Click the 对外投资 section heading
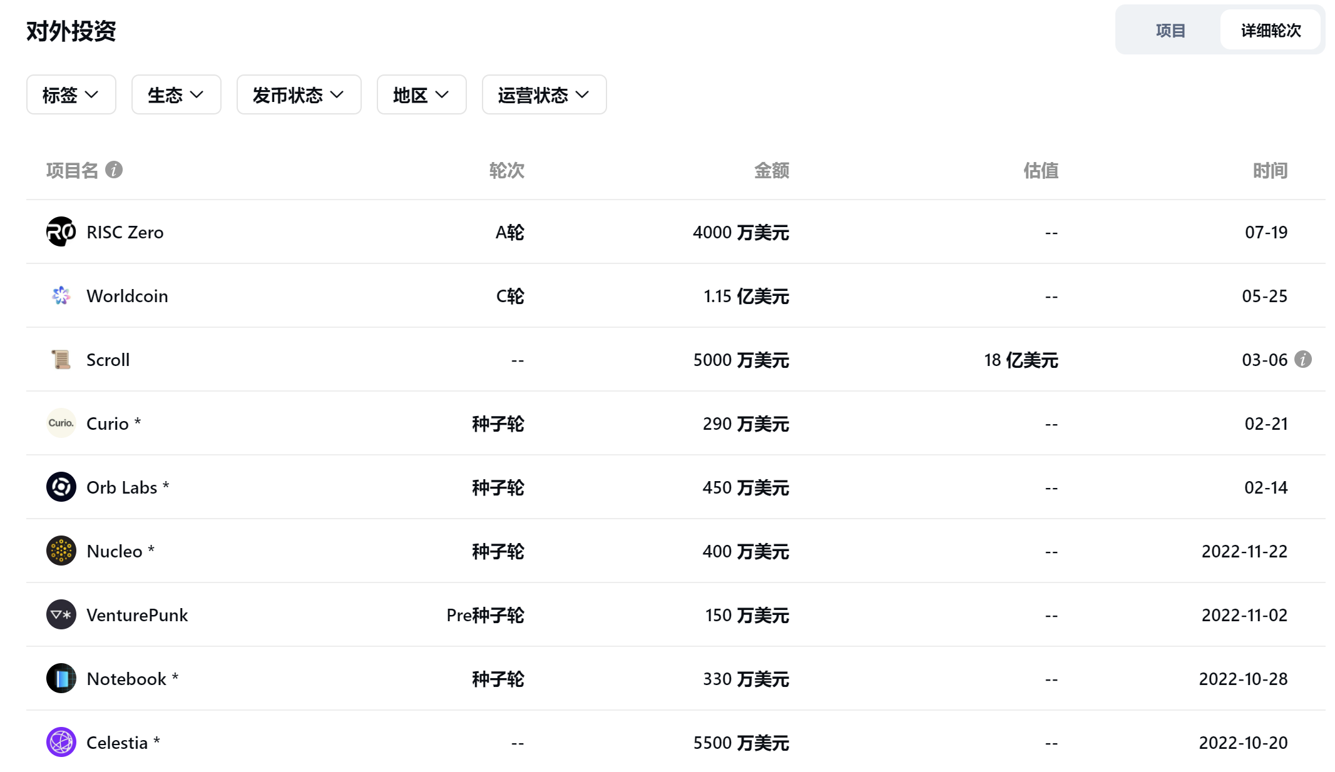Screen dimensions: 1335x772 click(71, 31)
